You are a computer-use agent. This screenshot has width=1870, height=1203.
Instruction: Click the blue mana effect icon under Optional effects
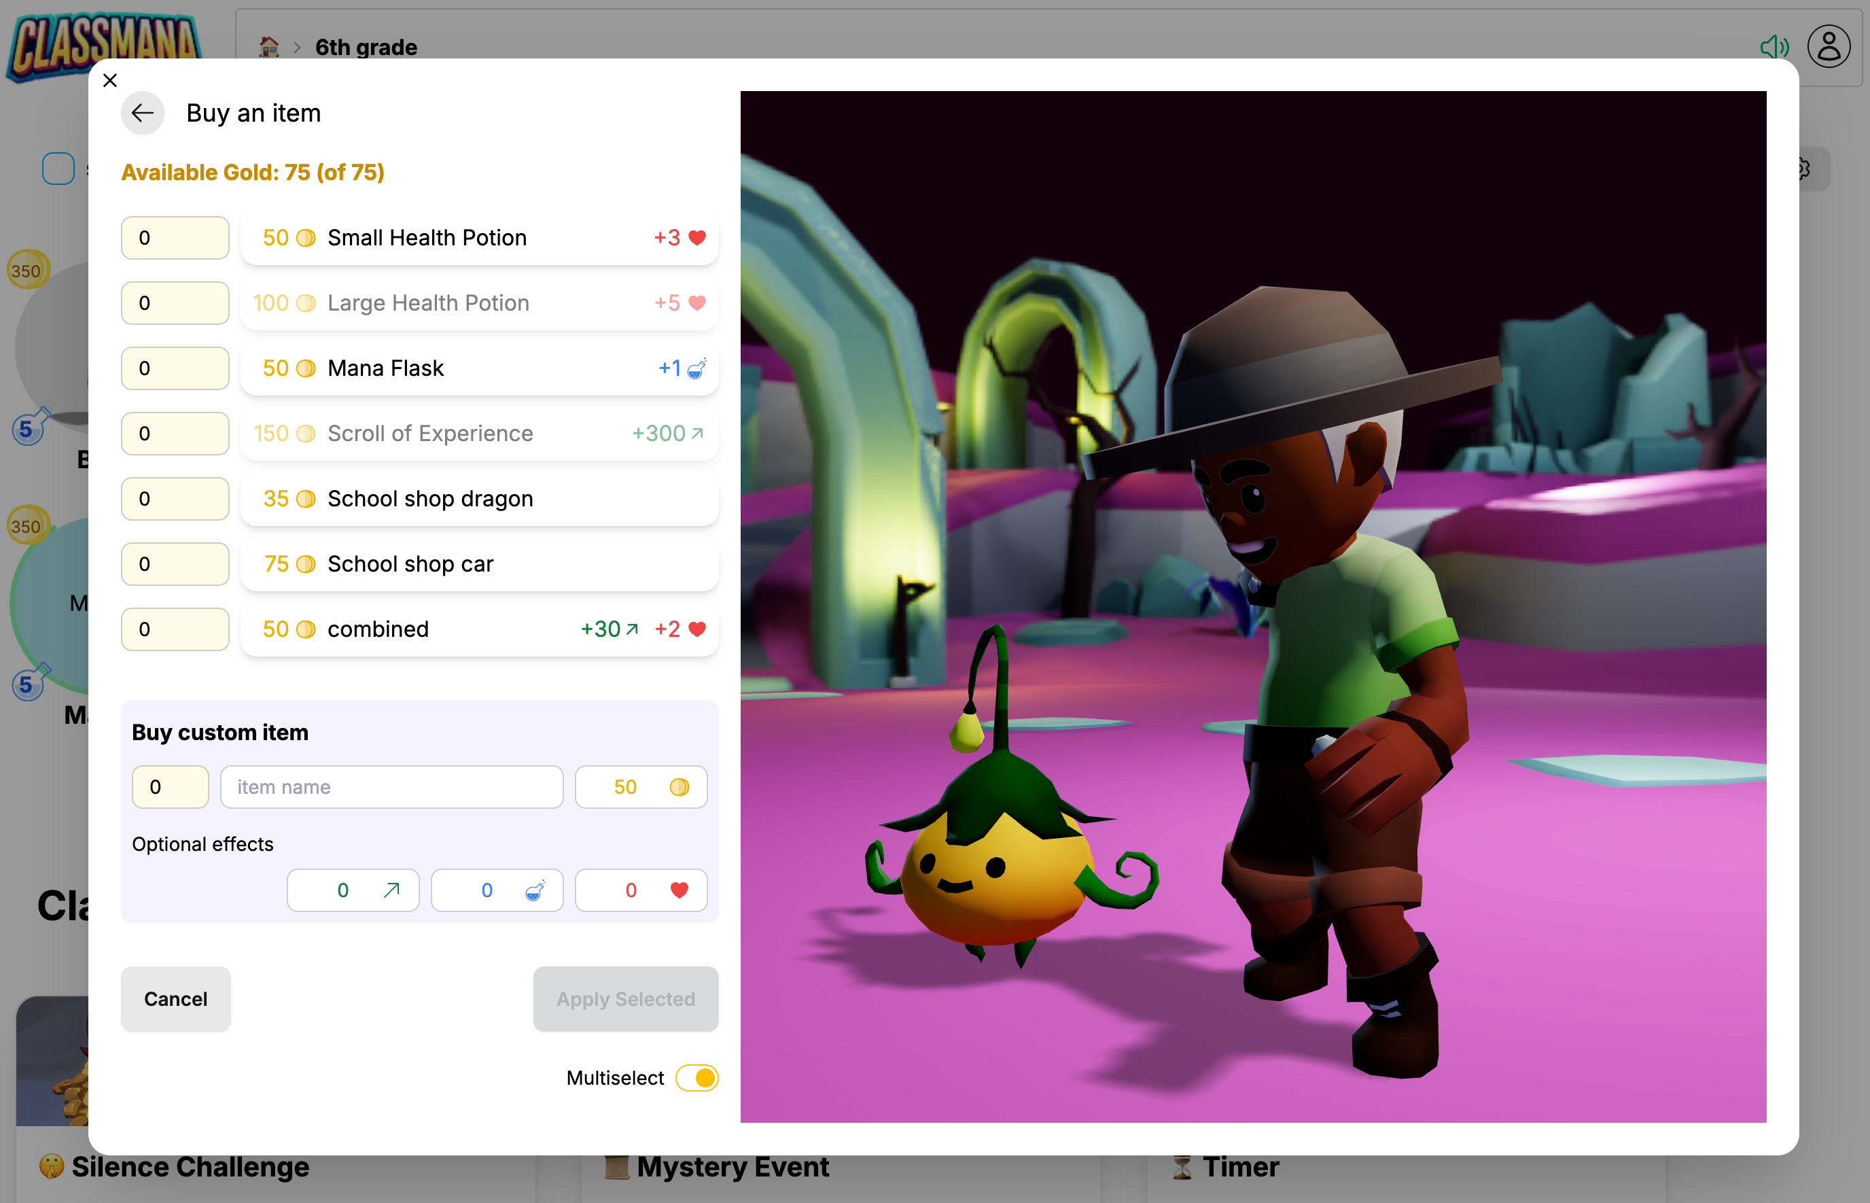tap(533, 890)
